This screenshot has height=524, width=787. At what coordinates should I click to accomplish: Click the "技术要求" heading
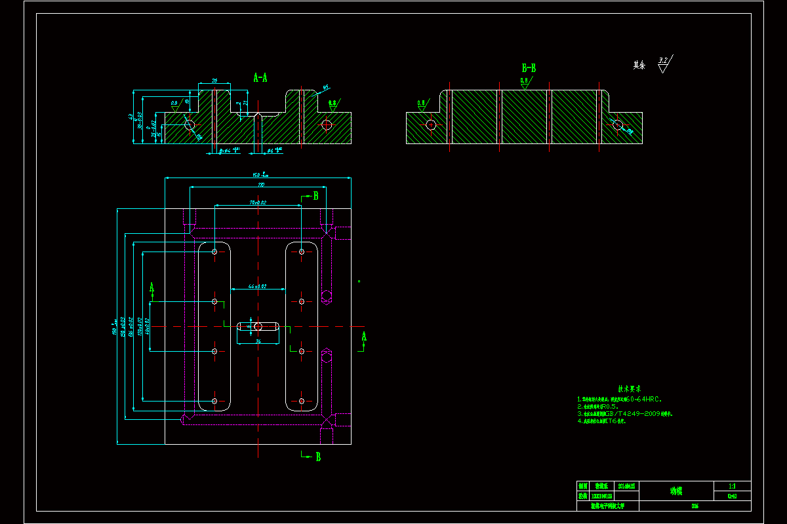[x=629, y=388]
